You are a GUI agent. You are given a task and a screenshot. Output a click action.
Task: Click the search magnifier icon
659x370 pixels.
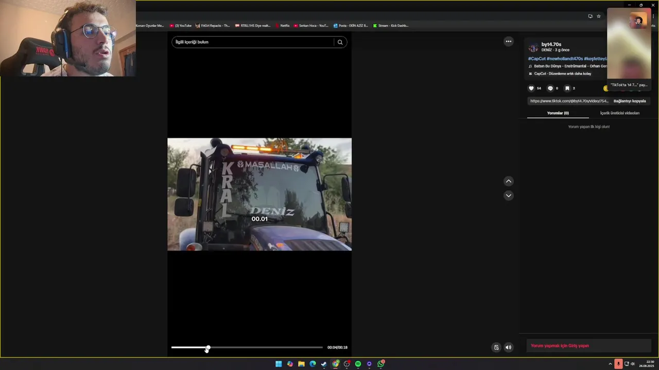tap(340, 42)
